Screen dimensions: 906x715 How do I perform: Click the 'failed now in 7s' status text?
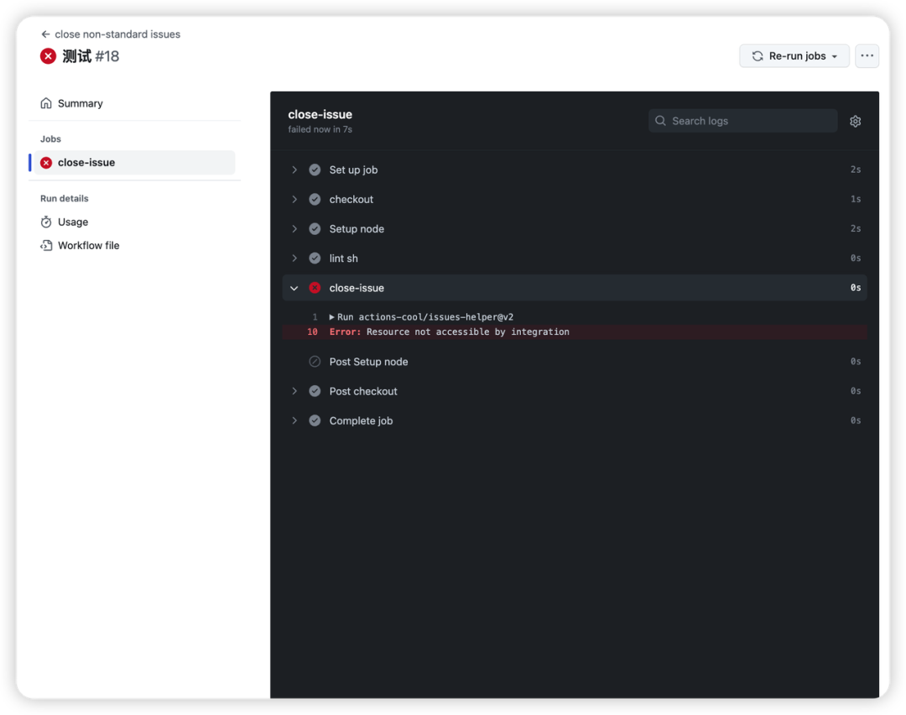(320, 129)
